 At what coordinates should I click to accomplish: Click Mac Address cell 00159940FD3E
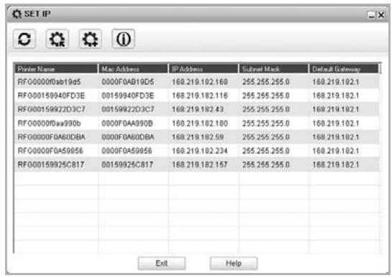[127, 96]
